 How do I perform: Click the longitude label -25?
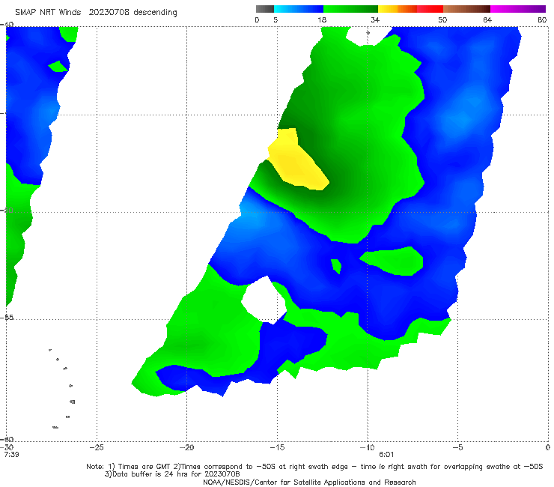[x=97, y=447]
